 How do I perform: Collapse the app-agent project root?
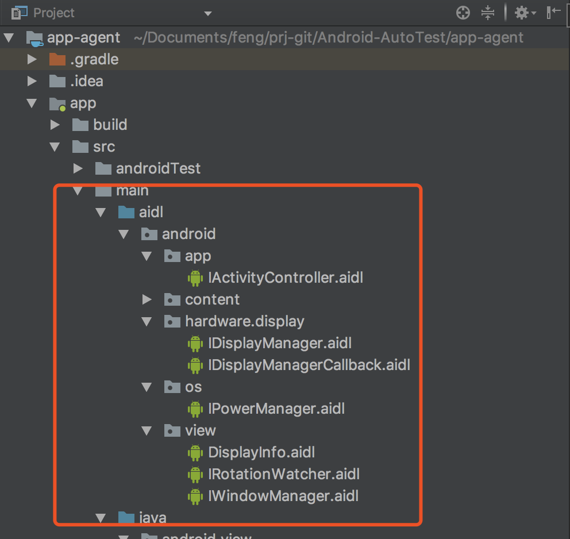(x=9, y=38)
